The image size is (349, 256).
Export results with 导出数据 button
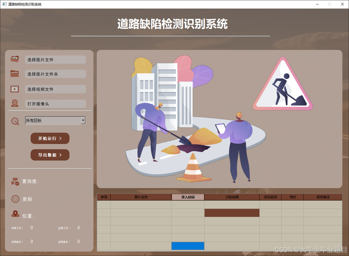(x=50, y=155)
